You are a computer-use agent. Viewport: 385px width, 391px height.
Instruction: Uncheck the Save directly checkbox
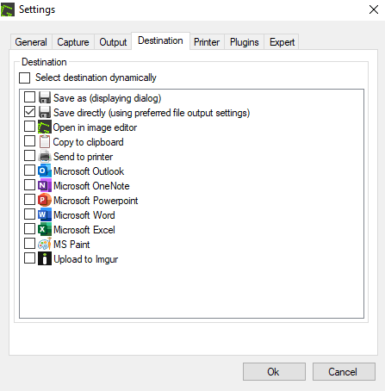(x=29, y=112)
